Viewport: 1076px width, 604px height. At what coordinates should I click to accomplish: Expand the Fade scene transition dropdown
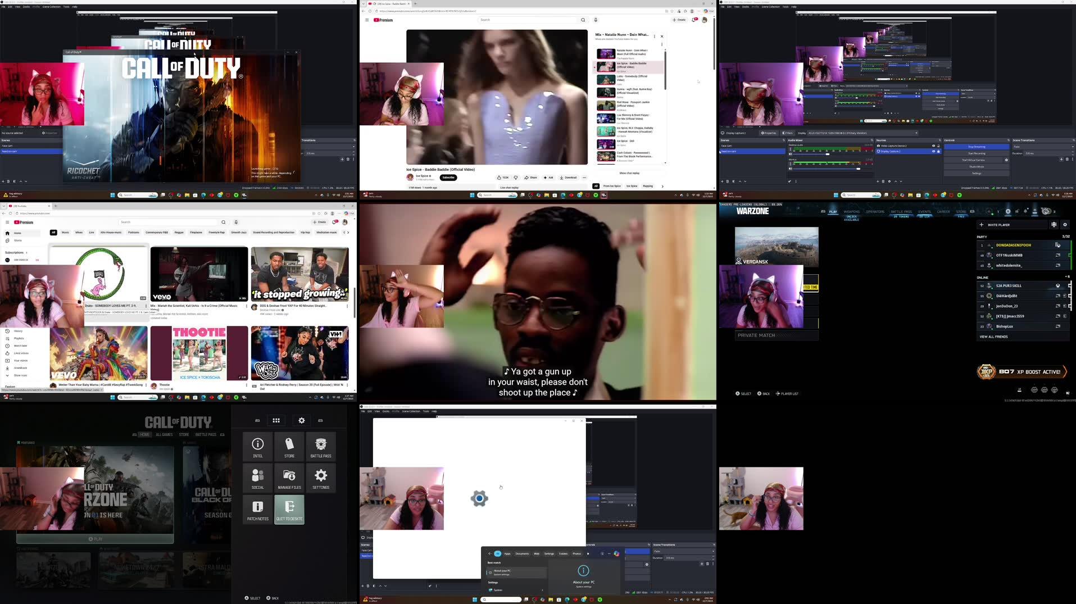[x=1042, y=147]
